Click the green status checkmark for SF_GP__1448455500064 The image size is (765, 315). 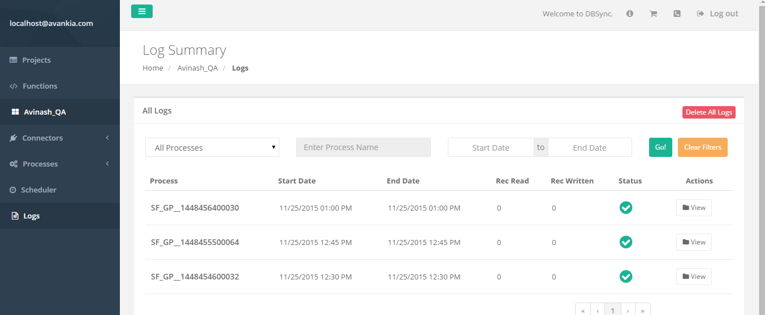626,242
